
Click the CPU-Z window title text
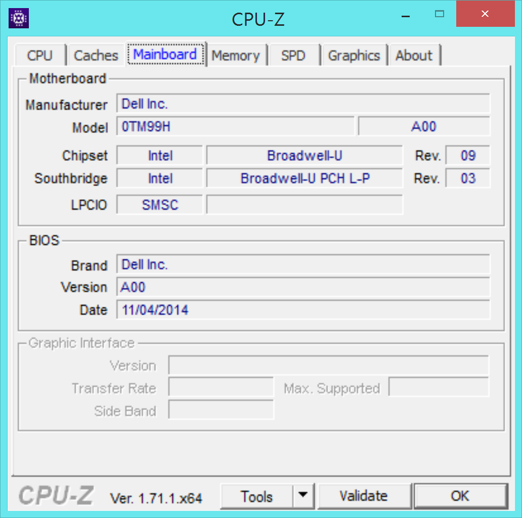[258, 19]
